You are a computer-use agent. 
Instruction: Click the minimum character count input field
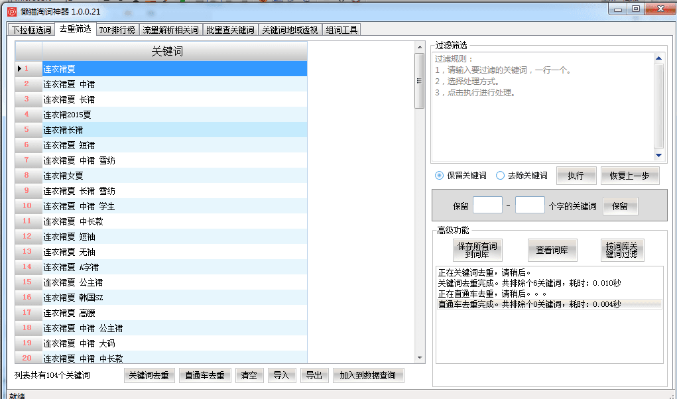click(x=487, y=205)
